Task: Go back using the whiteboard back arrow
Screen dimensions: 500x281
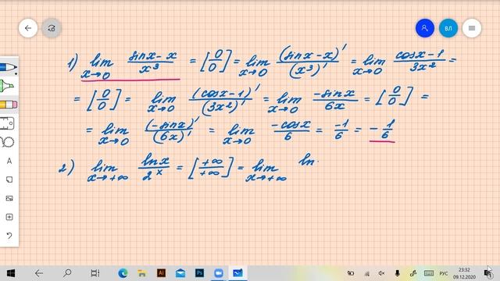Action: (28, 28)
